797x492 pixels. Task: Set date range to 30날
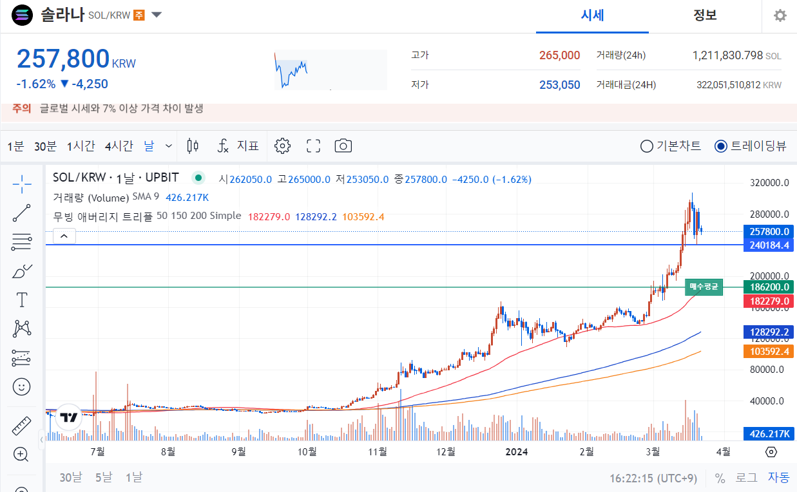click(x=71, y=478)
